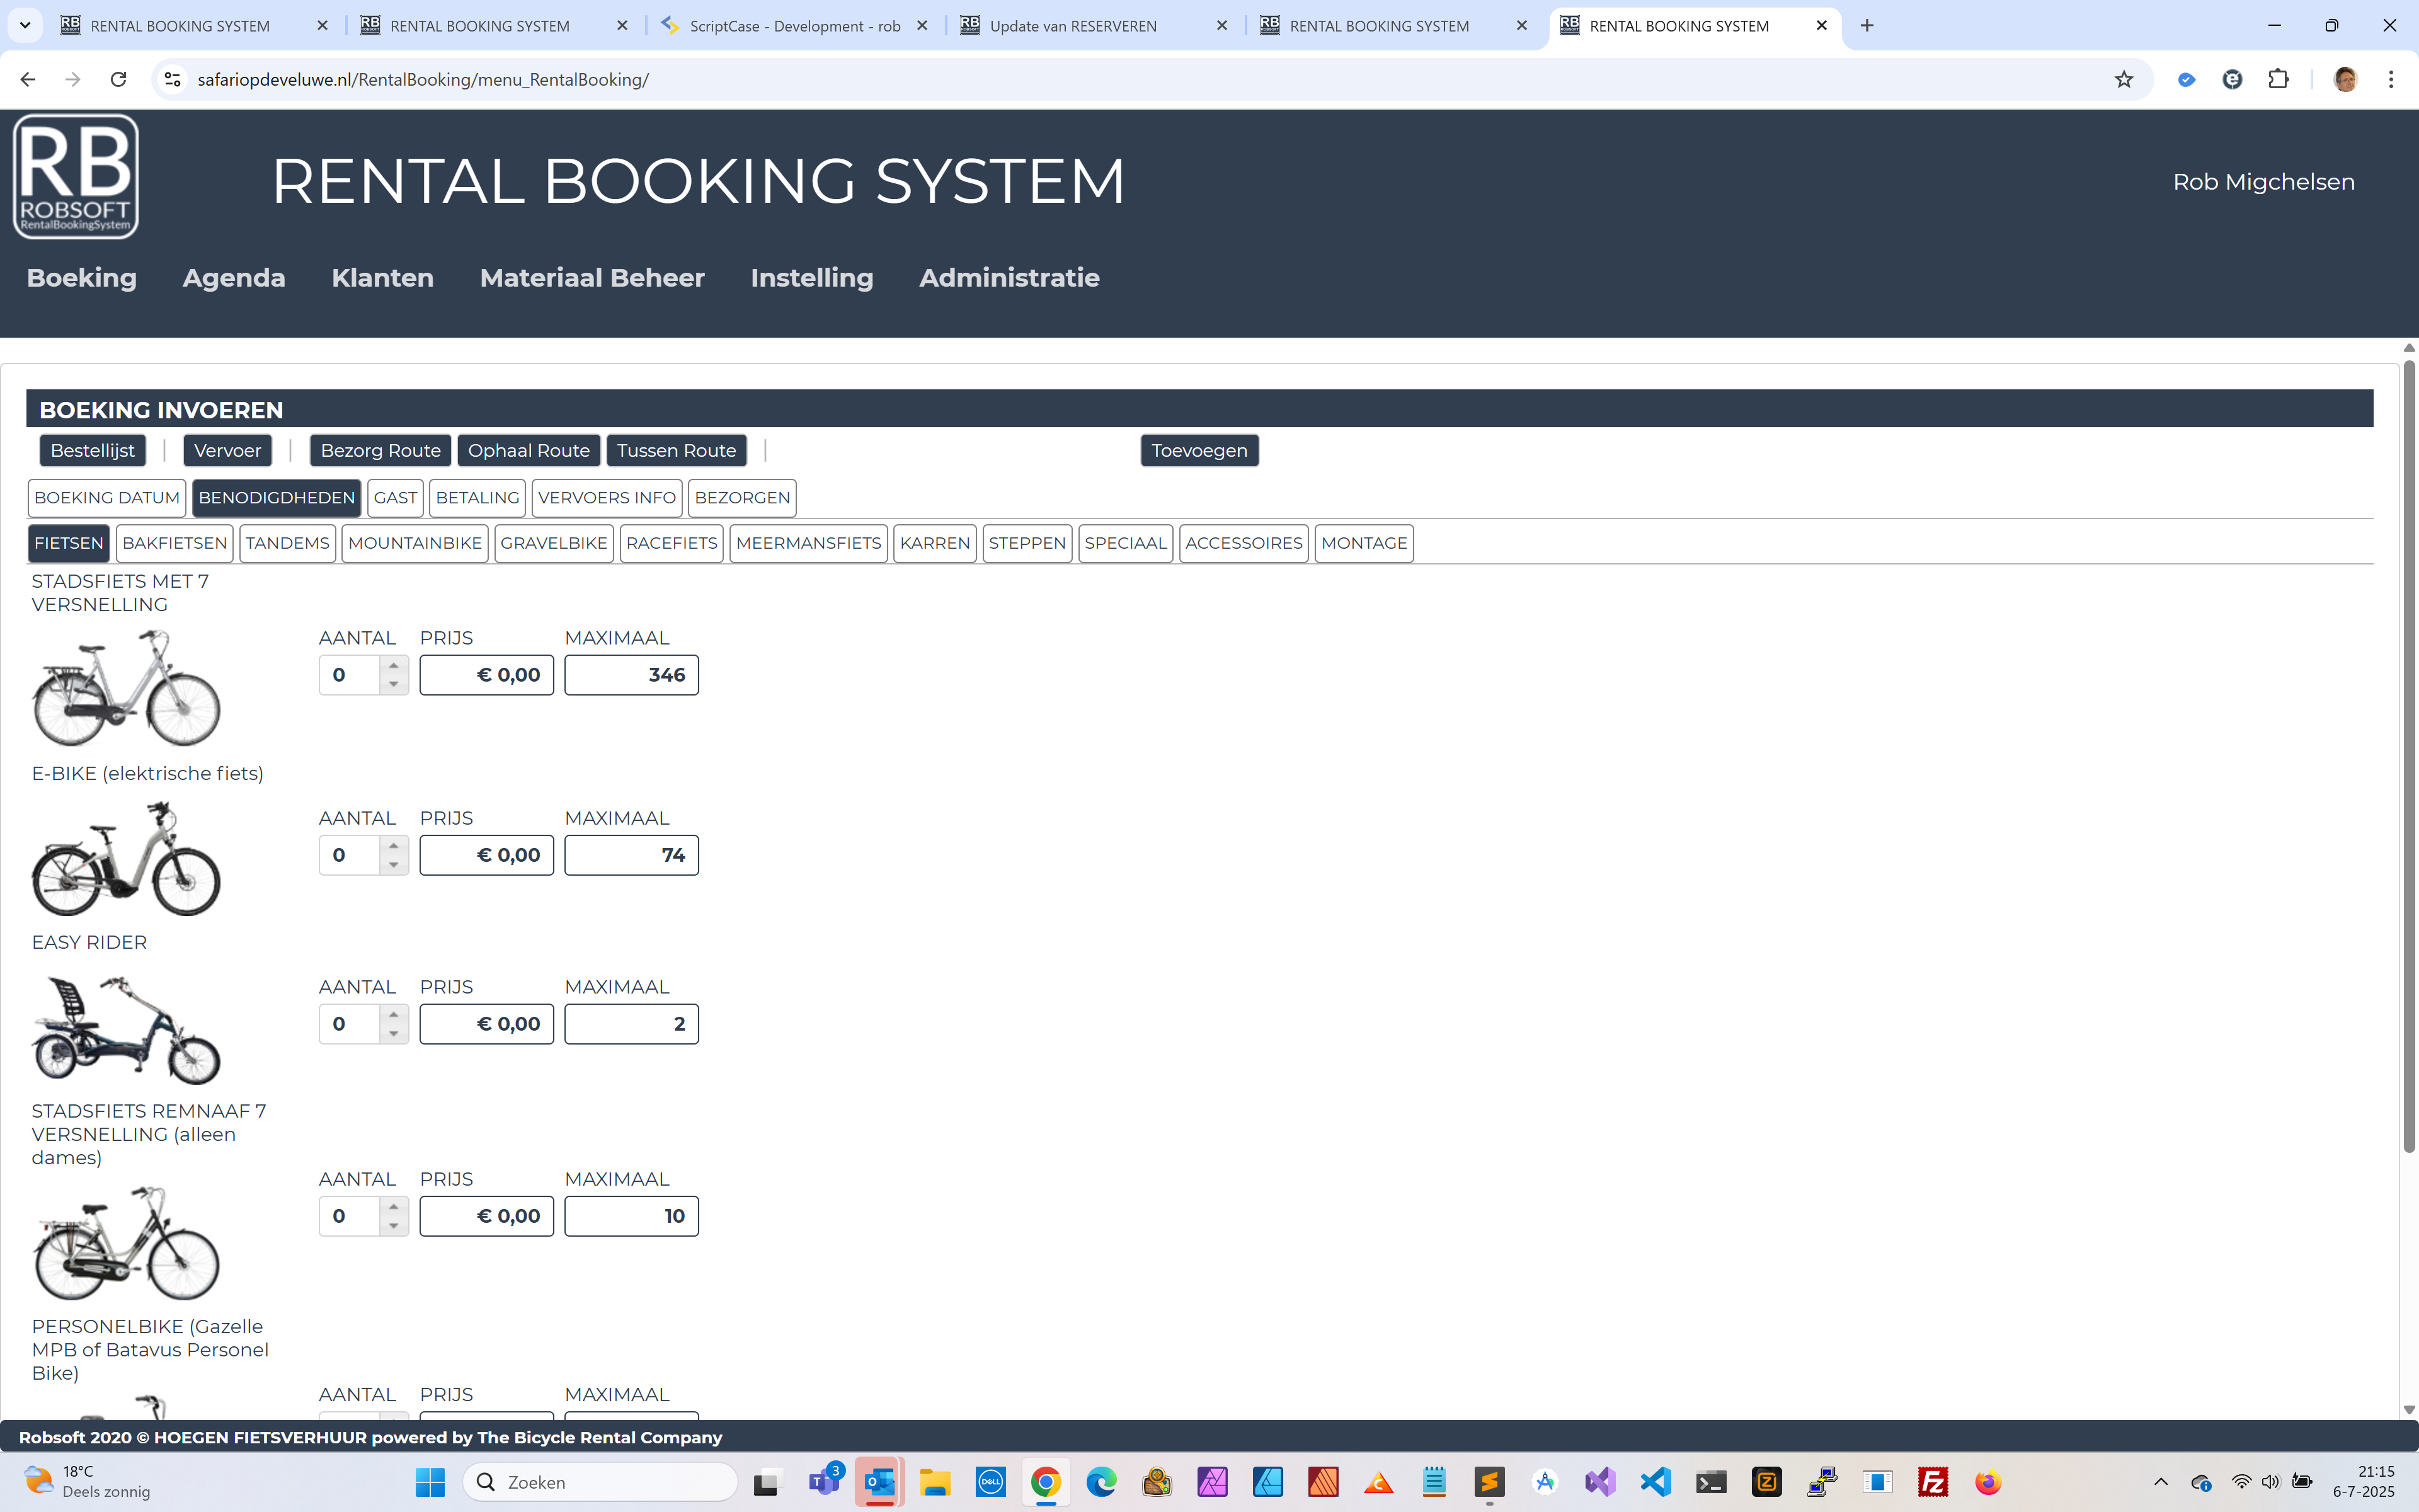2419x1512 pixels.
Task: Decrease AANTAL for Stadsfiets Remnaaf
Action: tap(394, 1225)
